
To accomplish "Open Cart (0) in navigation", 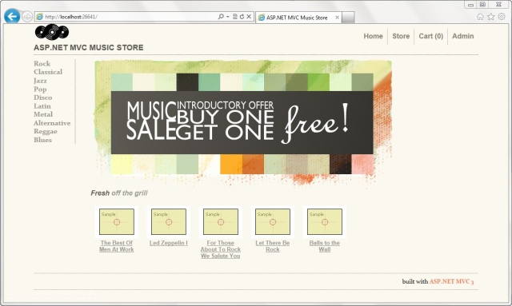I will tap(431, 36).
